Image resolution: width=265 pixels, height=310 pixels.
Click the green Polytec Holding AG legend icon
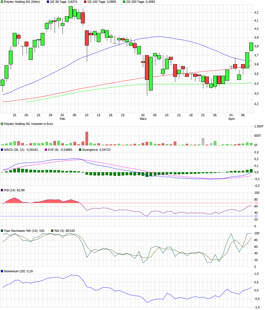(x=2, y=2)
